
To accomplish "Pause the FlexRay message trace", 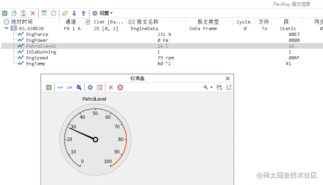I will pyautogui.click(x=5, y=13).
